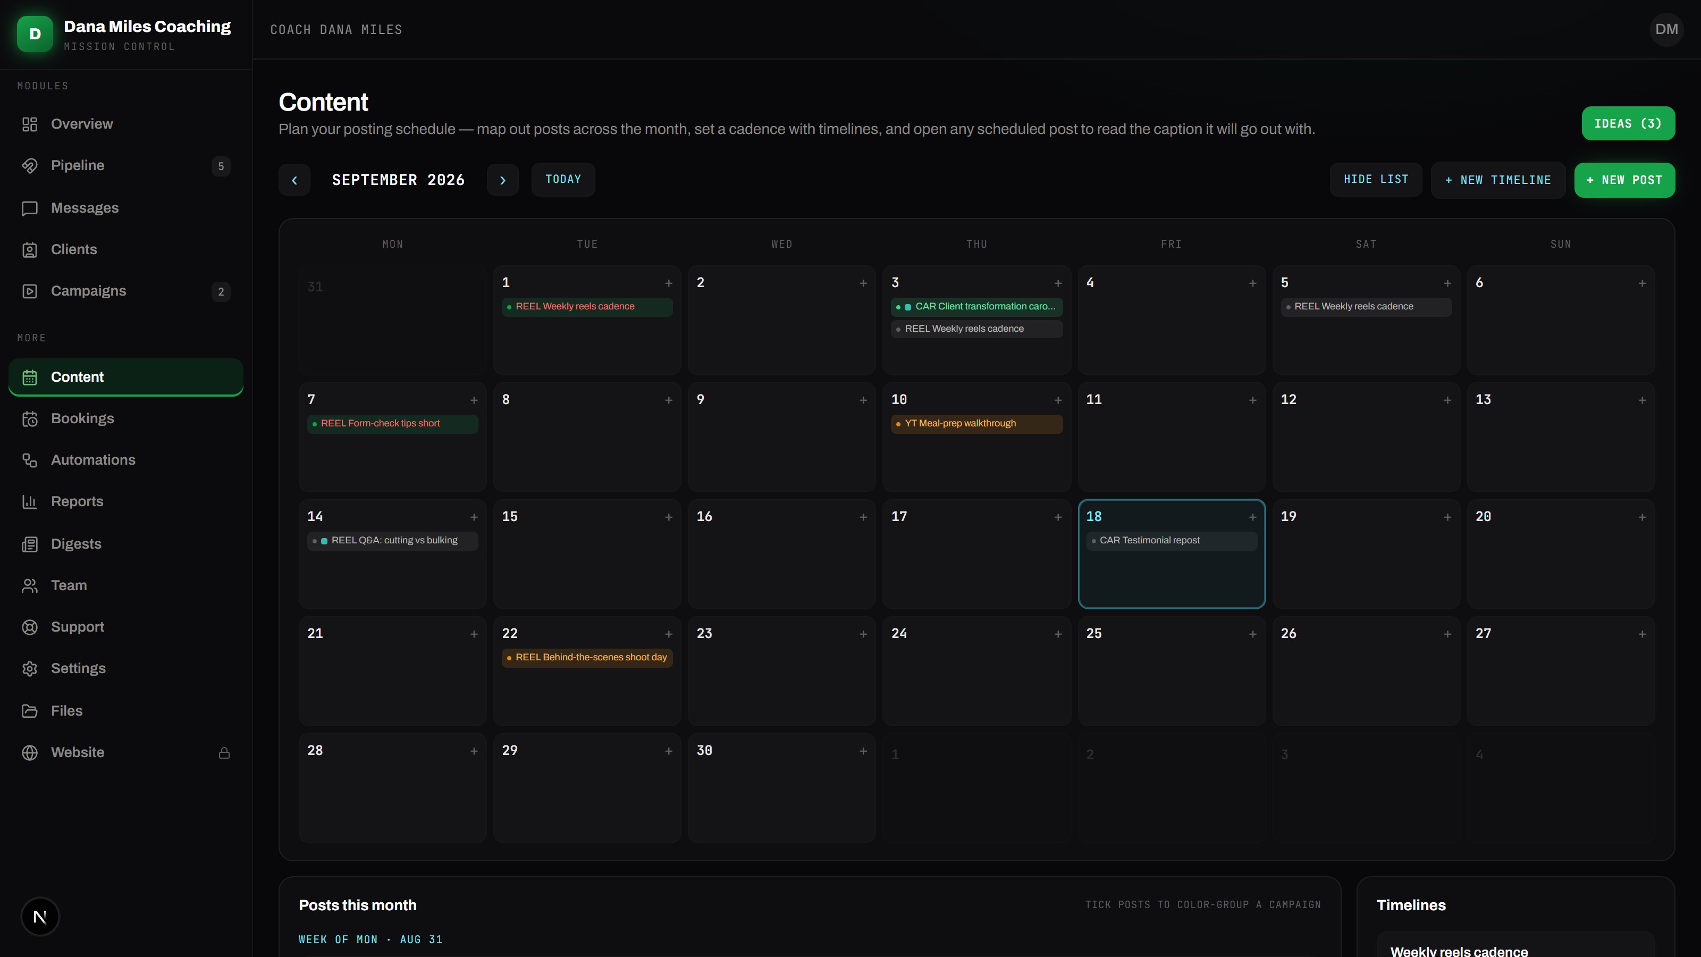Open Sept 1 Weekly reels cadence post
Viewport: 1701px width, 957px height.
[587, 306]
